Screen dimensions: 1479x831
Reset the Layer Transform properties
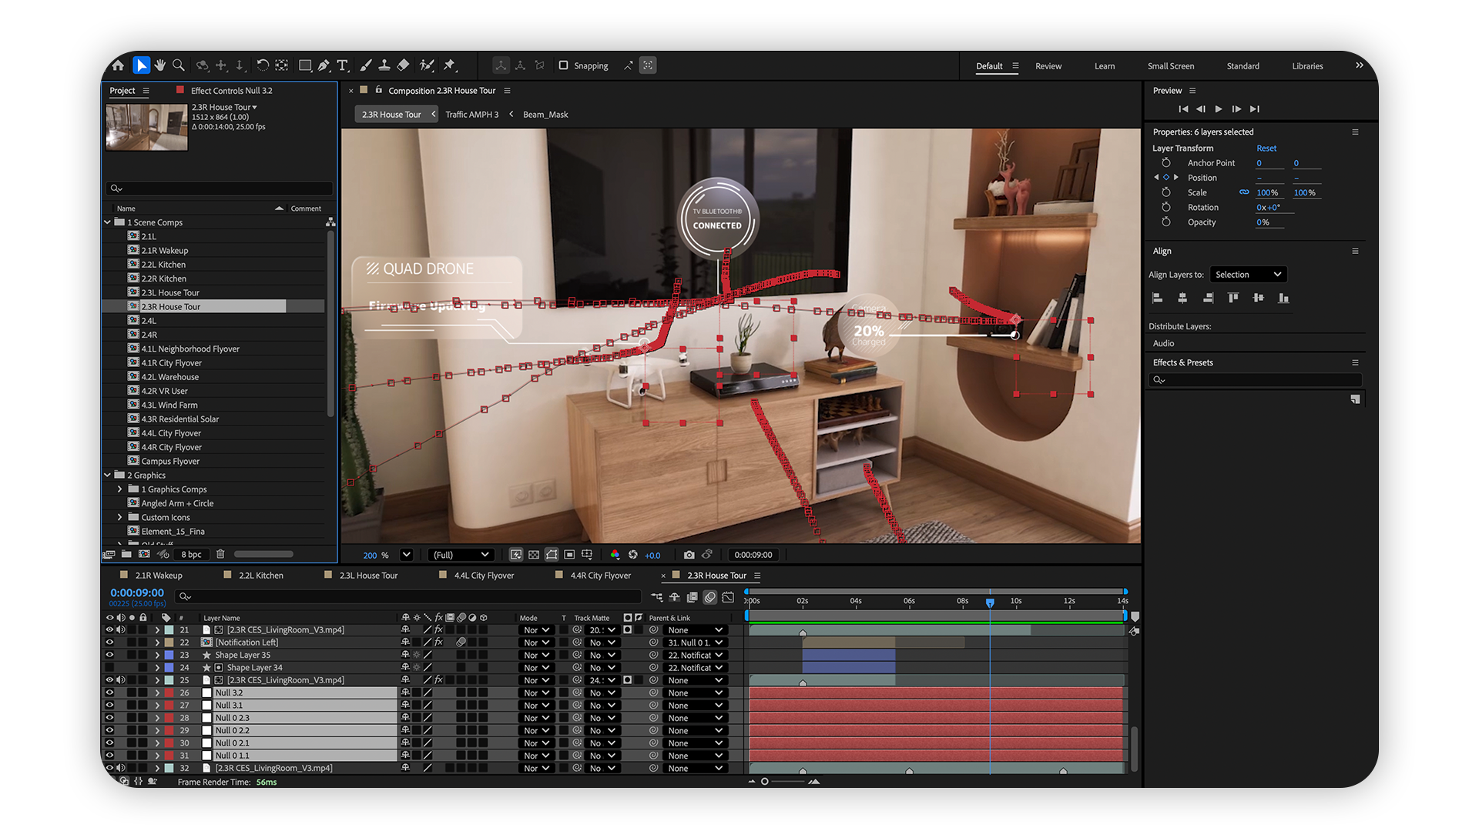click(1266, 149)
